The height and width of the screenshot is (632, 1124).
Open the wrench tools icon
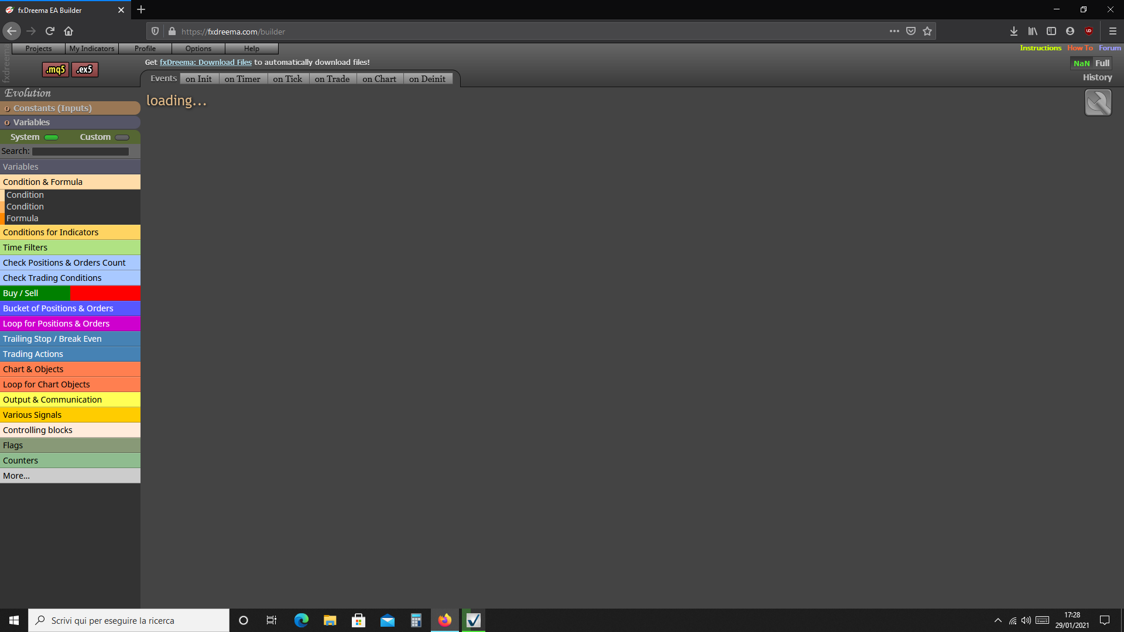point(1098,102)
